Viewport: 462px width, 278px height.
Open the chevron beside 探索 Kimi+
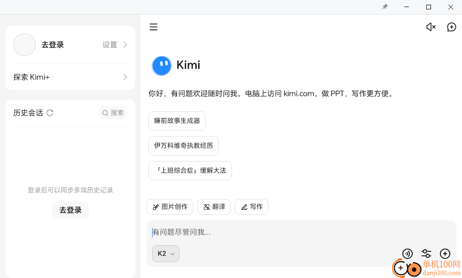[125, 77]
